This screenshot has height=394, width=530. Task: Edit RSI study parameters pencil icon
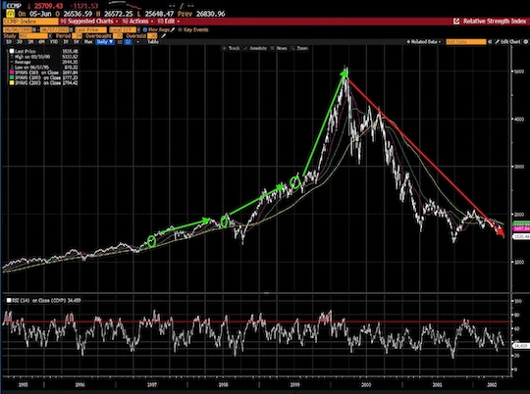(164, 36)
